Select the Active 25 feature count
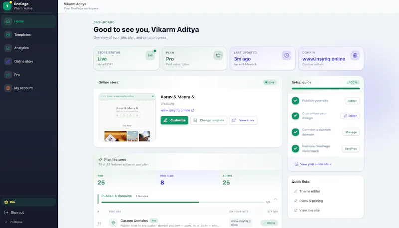 (x=226, y=183)
